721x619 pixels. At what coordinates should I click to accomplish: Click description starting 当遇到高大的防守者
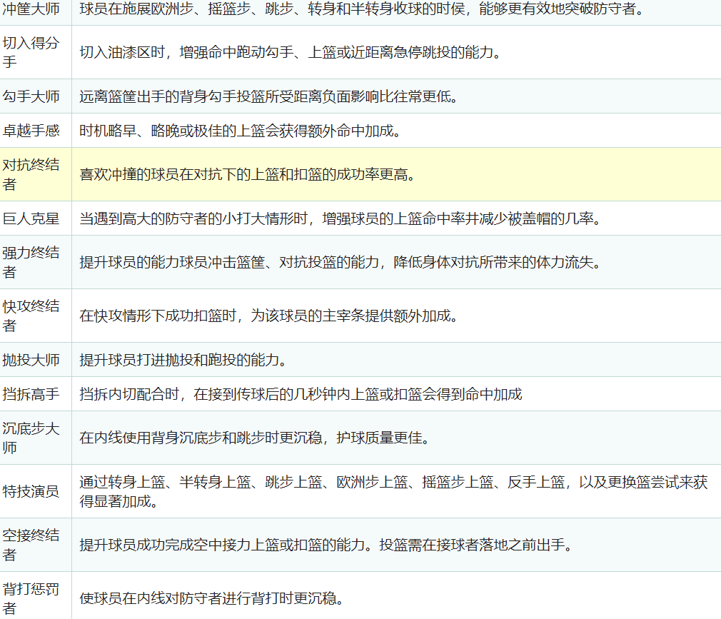[x=341, y=218]
